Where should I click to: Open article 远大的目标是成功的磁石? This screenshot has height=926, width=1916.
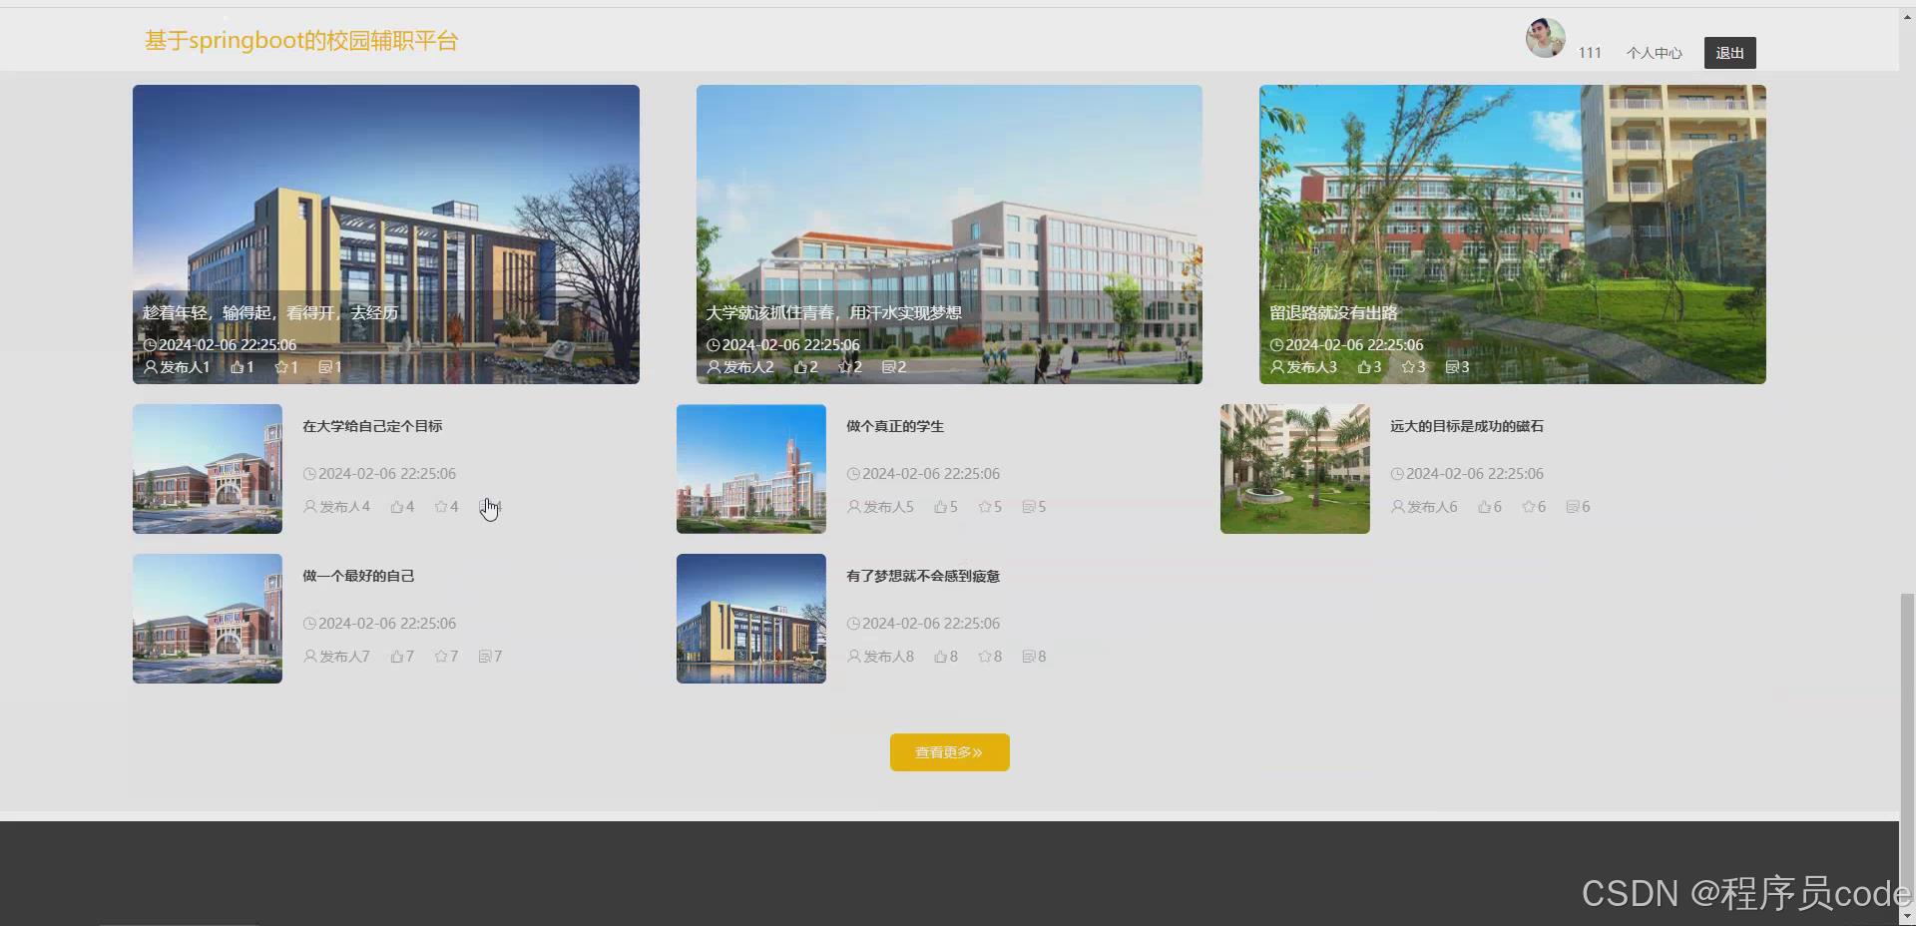pyautogui.click(x=1467, y=426)
